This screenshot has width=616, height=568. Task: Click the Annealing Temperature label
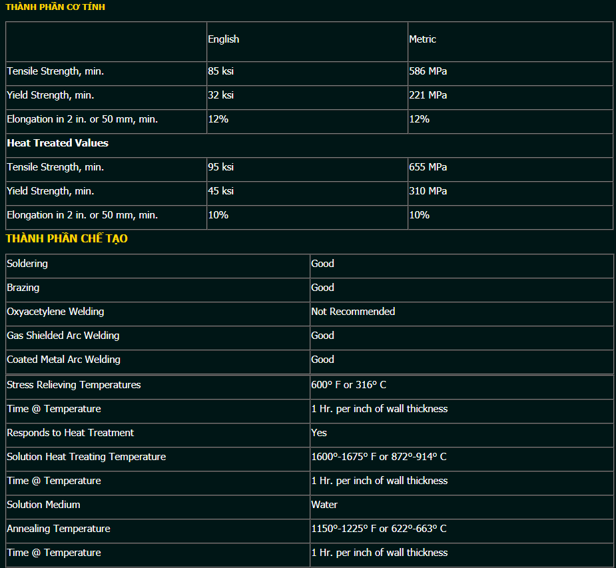click(x=59, y=529)
